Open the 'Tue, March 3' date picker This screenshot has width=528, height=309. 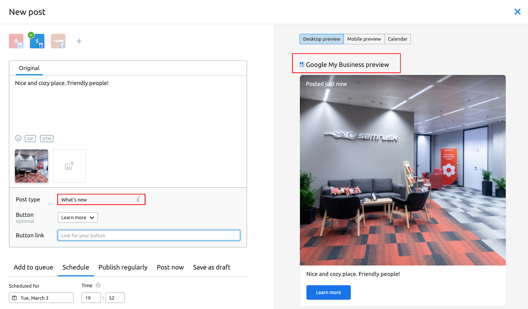click(x=41, y=298)
